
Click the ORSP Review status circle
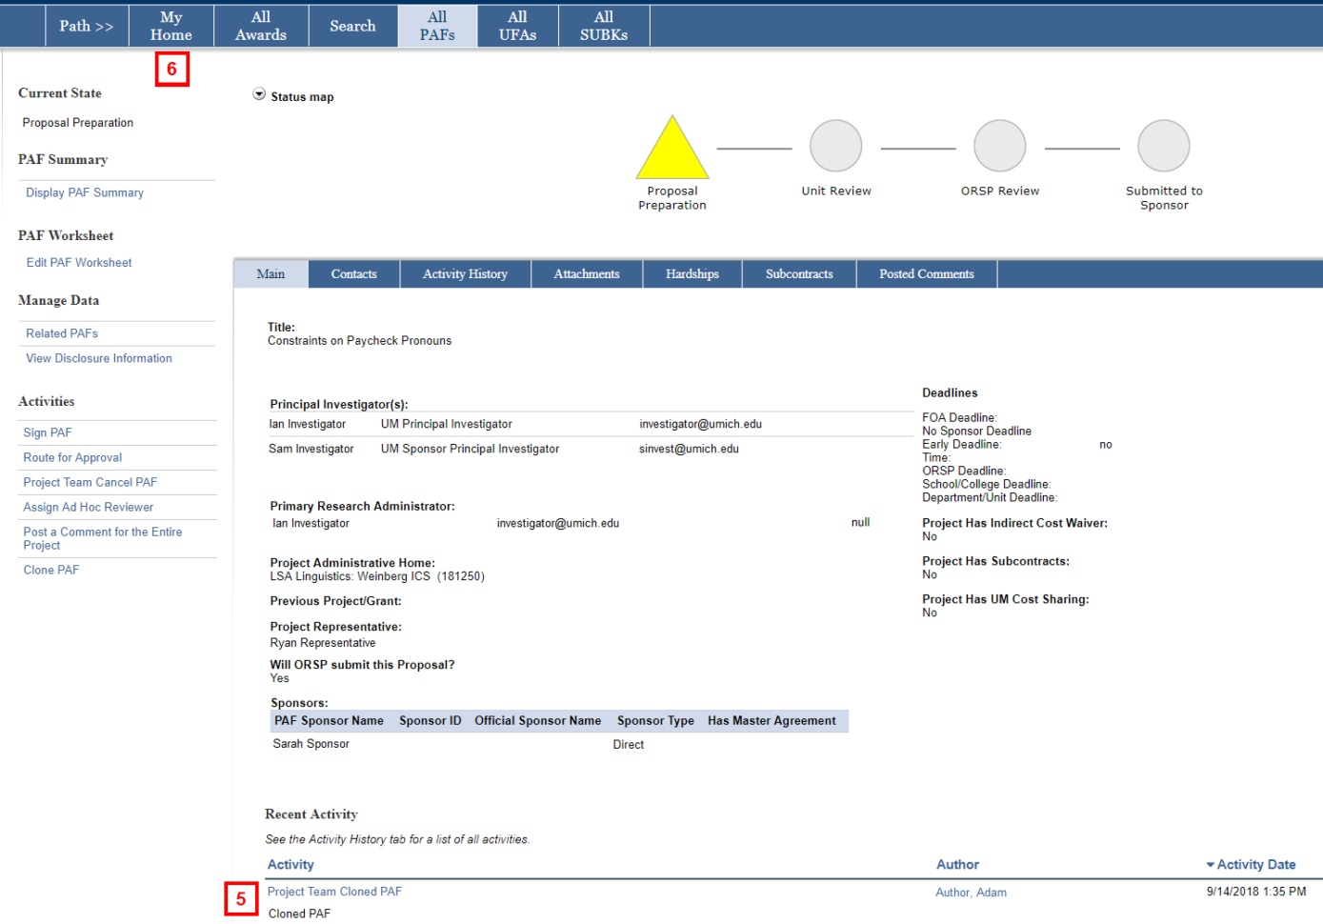(1000, 146)
